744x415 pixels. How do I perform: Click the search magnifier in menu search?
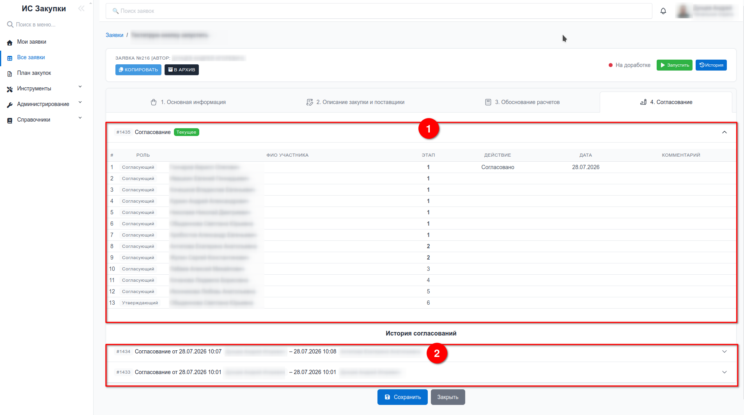click(x=10, y=25)
